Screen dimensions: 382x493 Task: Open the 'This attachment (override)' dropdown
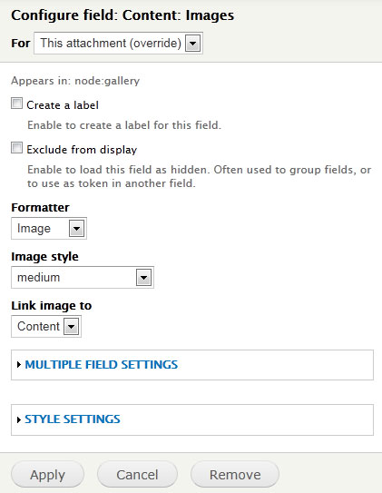(118, 43)
